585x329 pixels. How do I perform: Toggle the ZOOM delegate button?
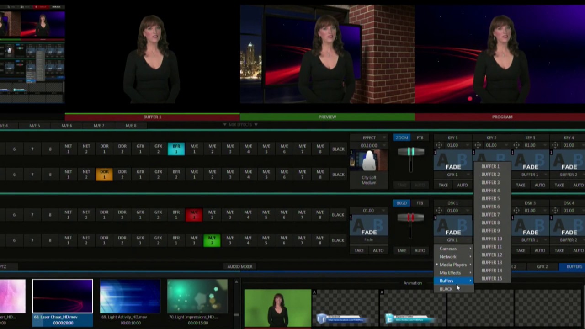point(402,138)
